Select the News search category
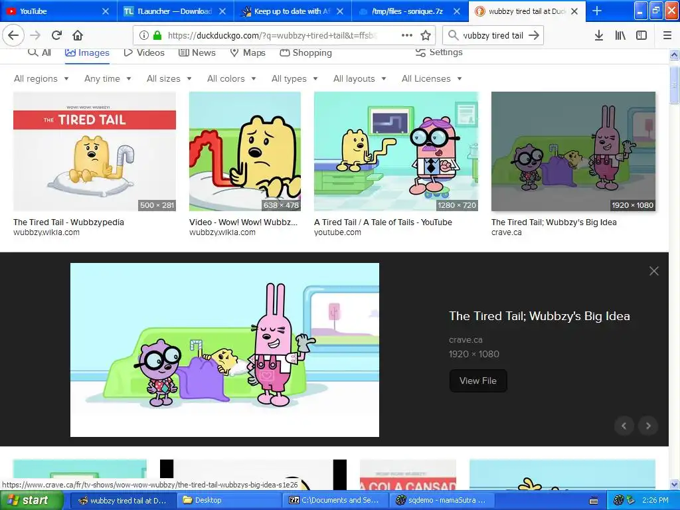Viewport: 680px width, 510px height. pyautogui.click(x=197, y=52)
